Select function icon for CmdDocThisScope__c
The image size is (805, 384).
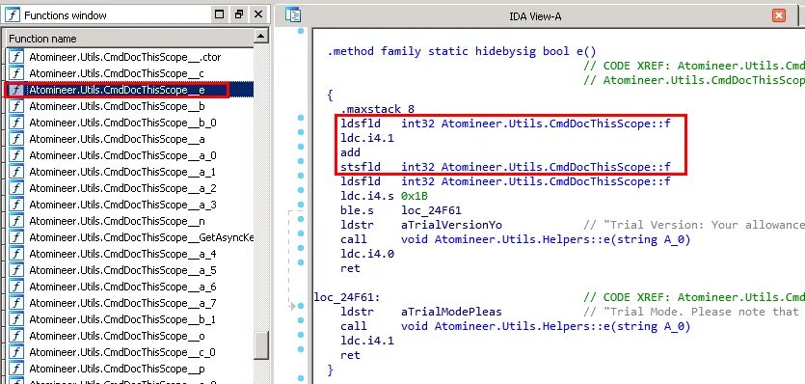(x=16, y=73)
